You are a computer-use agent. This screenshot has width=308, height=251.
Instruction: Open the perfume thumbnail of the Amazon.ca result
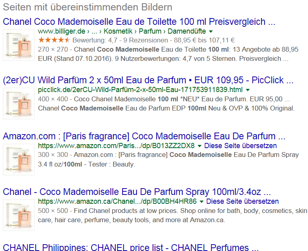[18, 215]
